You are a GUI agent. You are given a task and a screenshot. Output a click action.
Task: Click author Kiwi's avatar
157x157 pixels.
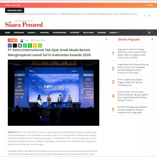22,41
